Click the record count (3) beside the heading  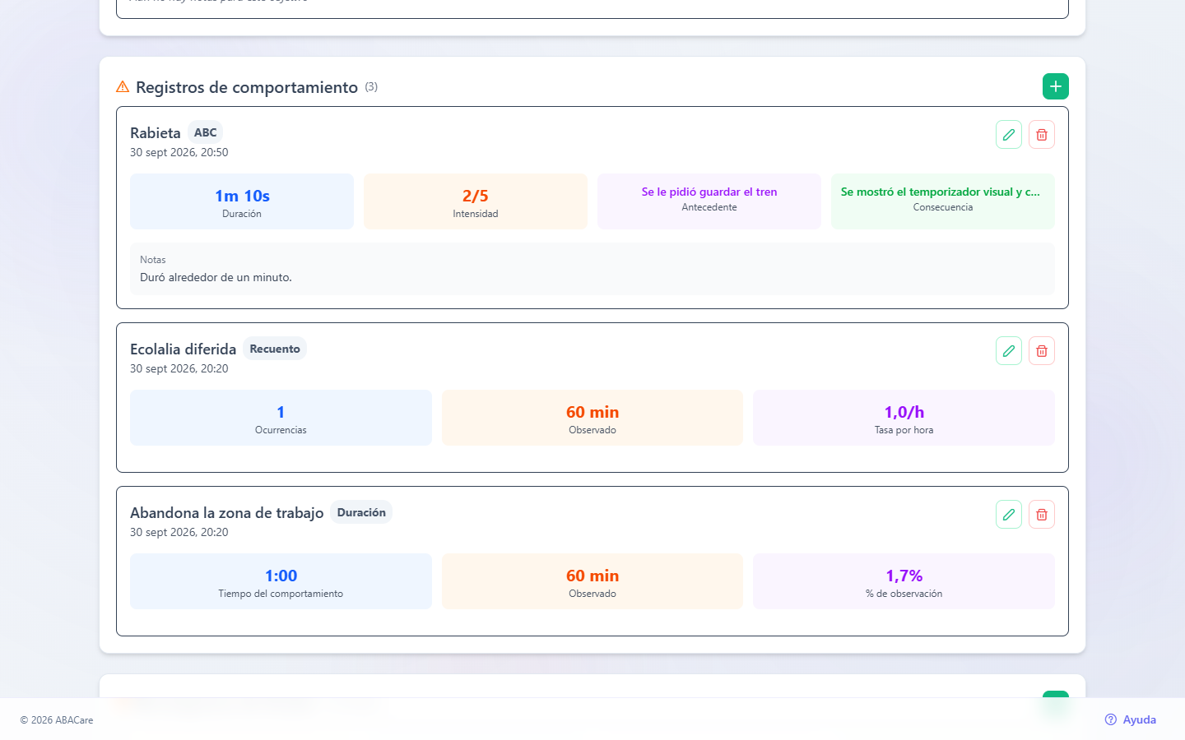(371, 86)
